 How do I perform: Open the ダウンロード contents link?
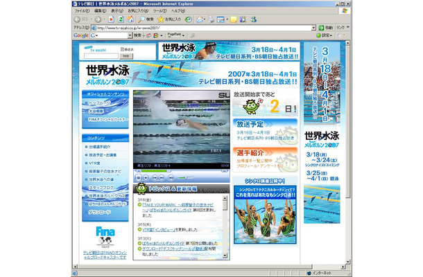pyautogui.click(x=100, y=212)
